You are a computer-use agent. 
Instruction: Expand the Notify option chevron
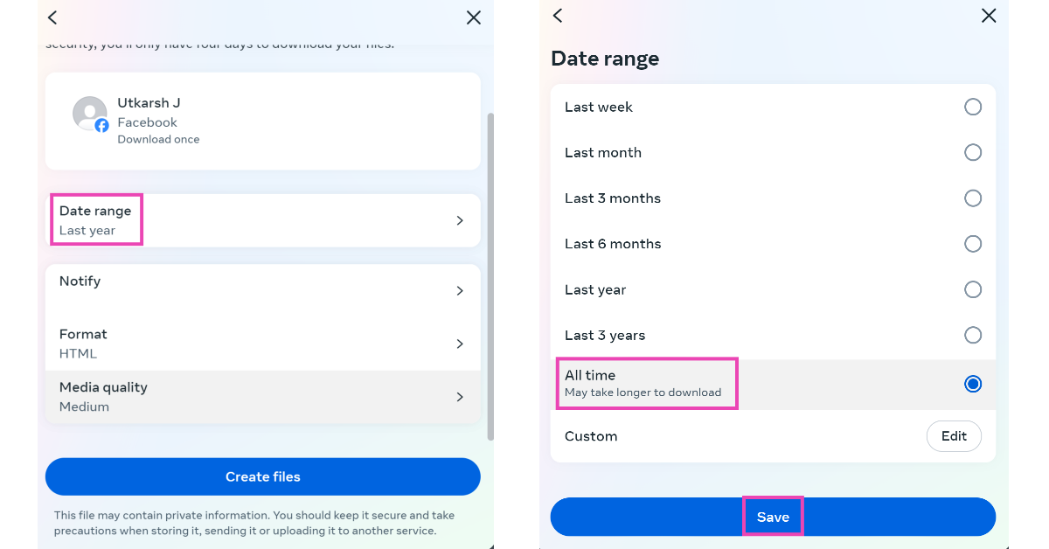coord(460,290)
